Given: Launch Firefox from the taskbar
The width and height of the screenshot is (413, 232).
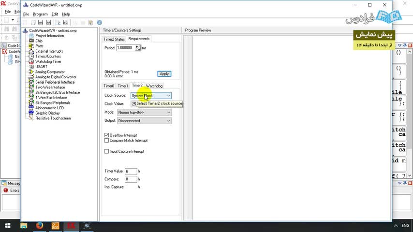Looking at the screenshot, I should (x=40, y=226).
